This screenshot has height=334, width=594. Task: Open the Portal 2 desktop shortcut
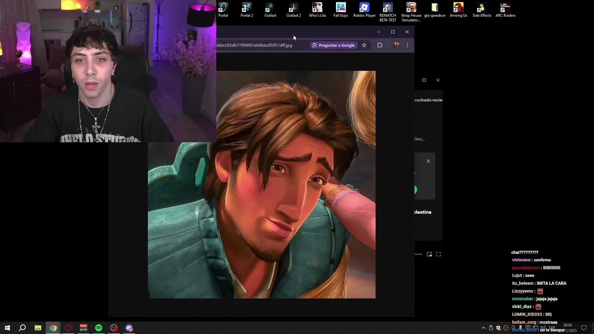(x=247, y=10)
